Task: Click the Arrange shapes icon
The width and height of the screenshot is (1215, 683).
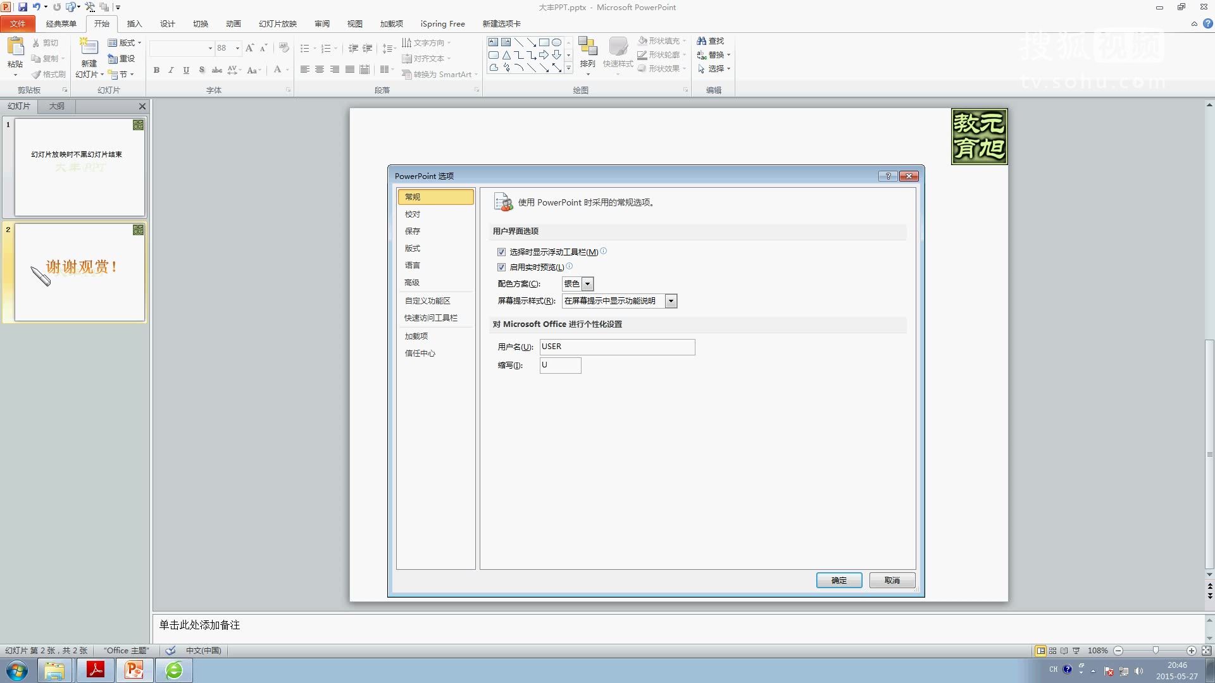Action: (x=587, y=47)
